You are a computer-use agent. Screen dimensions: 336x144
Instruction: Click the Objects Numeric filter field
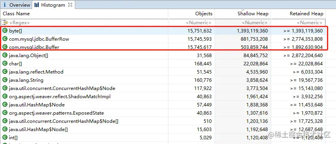click(x=192, y=22)
